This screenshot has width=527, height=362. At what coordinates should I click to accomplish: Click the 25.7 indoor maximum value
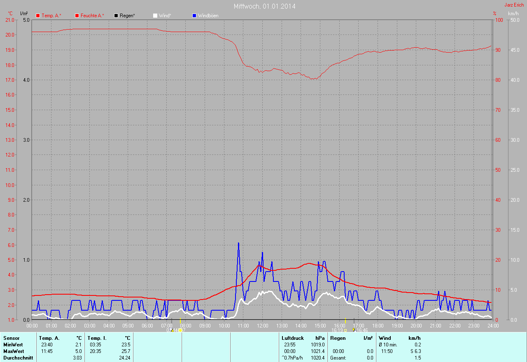[x=126, y=351]
